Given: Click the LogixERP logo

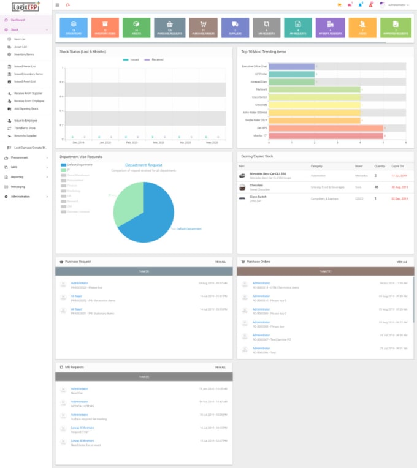Looking at the screenshot, I should [26, 7].
